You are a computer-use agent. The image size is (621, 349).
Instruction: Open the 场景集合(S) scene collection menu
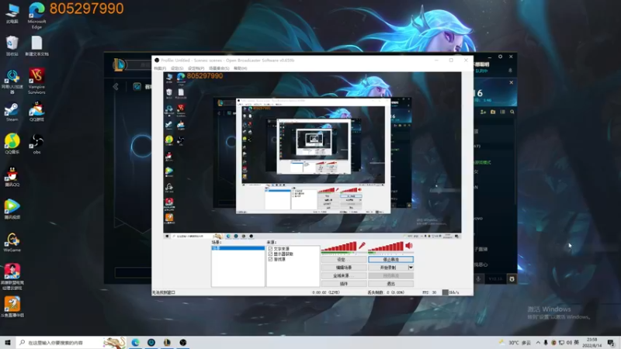coord(219,68)
